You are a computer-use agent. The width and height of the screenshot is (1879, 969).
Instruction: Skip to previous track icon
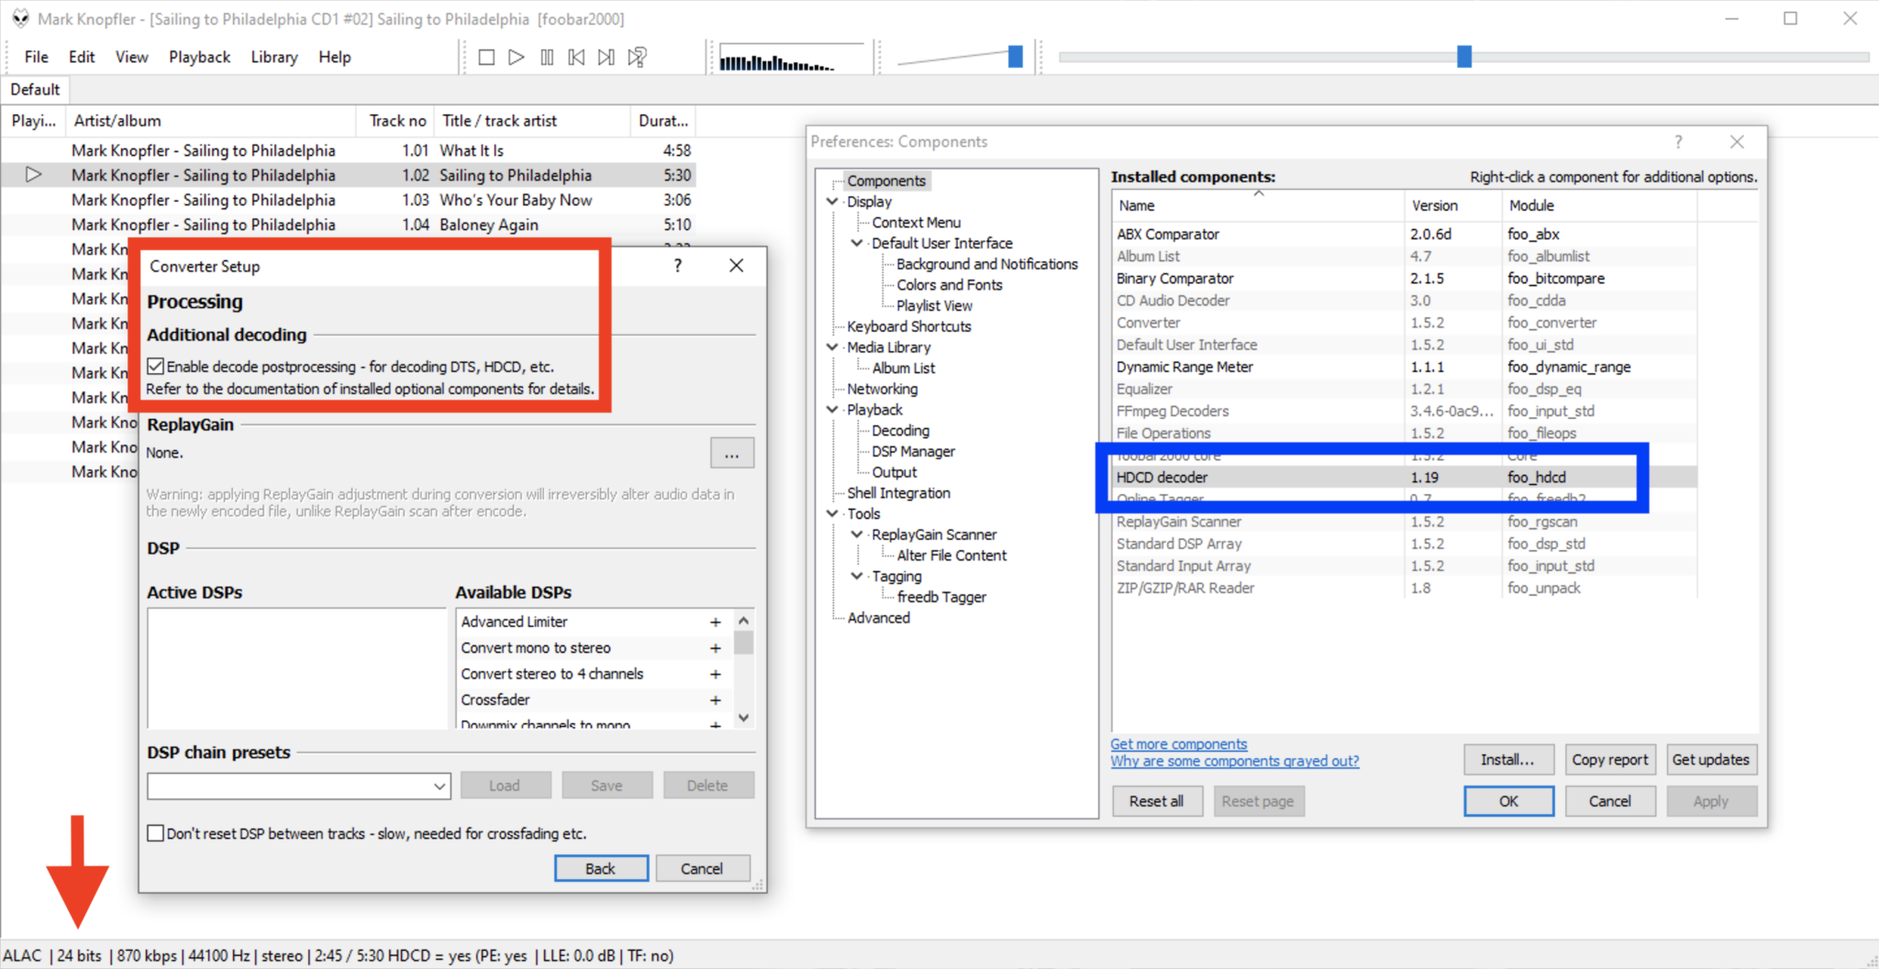[576, 58]
